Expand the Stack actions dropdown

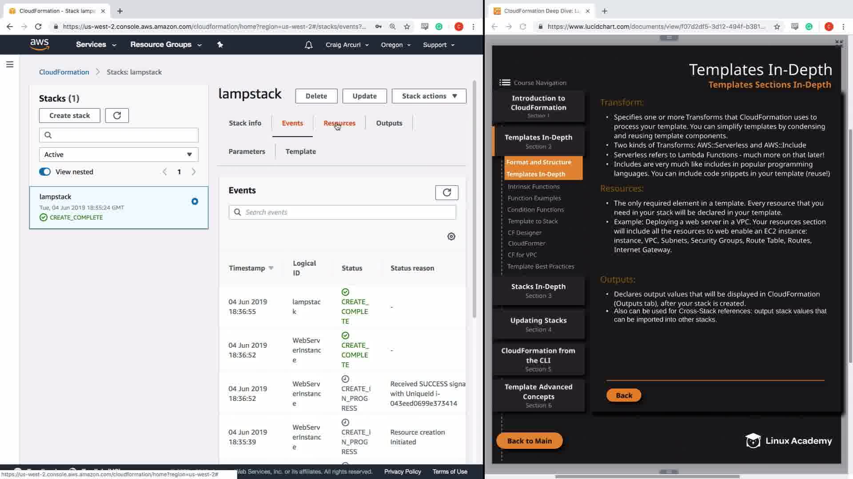click(429, 96)
